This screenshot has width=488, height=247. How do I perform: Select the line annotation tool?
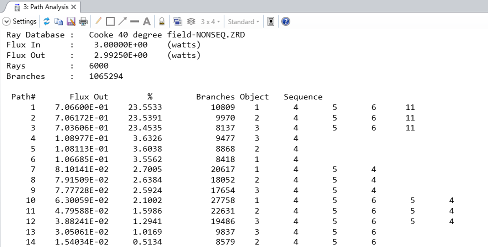click(x=135, y=22)
